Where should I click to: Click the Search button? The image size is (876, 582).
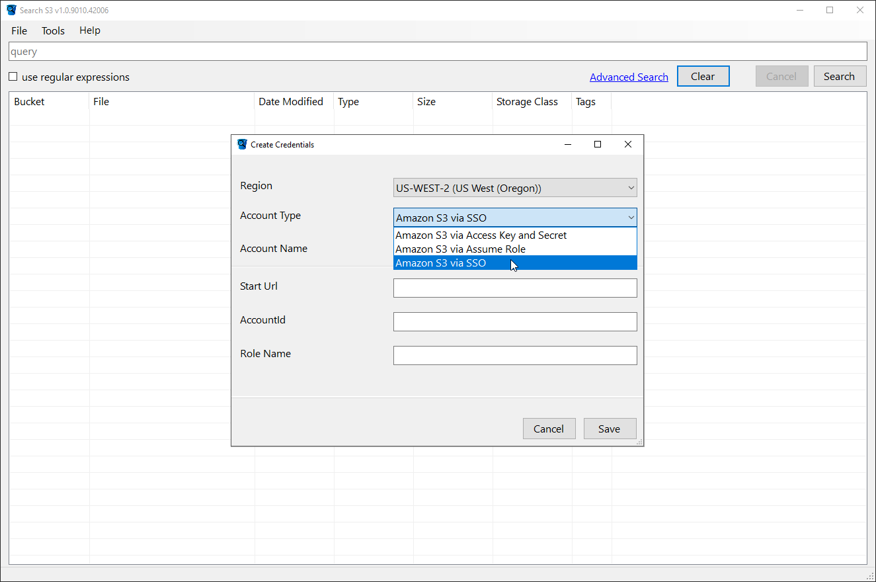tap(839, 76)
